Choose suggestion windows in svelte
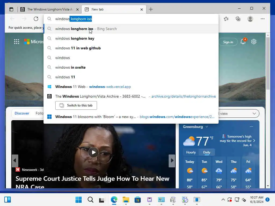The height and width of the screenshot is (206, 275). point(131,67)
